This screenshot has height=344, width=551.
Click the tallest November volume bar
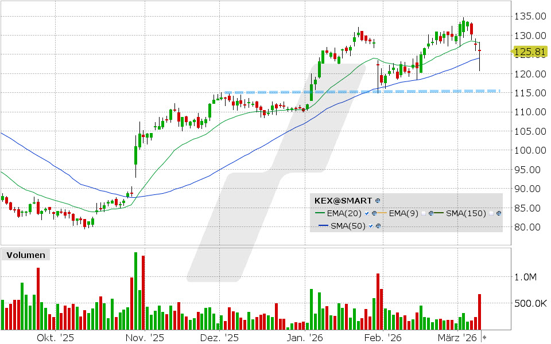coord(134,287)
